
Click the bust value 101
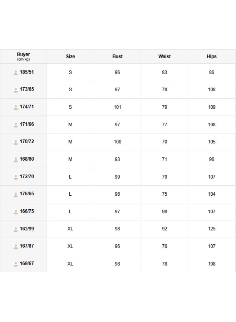pos(117,107)
